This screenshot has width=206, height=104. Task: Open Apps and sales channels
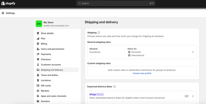coord(57,96)
